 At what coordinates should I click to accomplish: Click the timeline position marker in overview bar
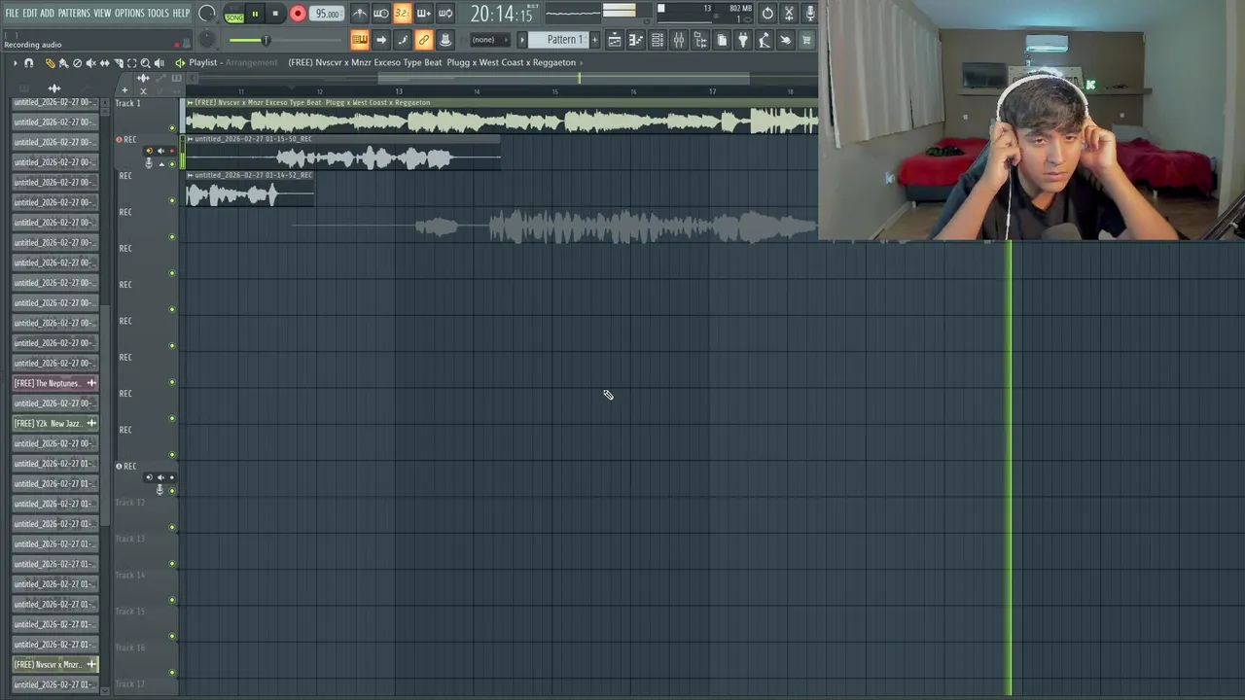pos(580,78)
